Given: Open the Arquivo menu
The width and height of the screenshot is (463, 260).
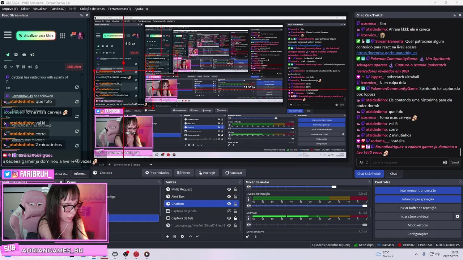Looking at the screenshot, I should click(x=10, y=9).
